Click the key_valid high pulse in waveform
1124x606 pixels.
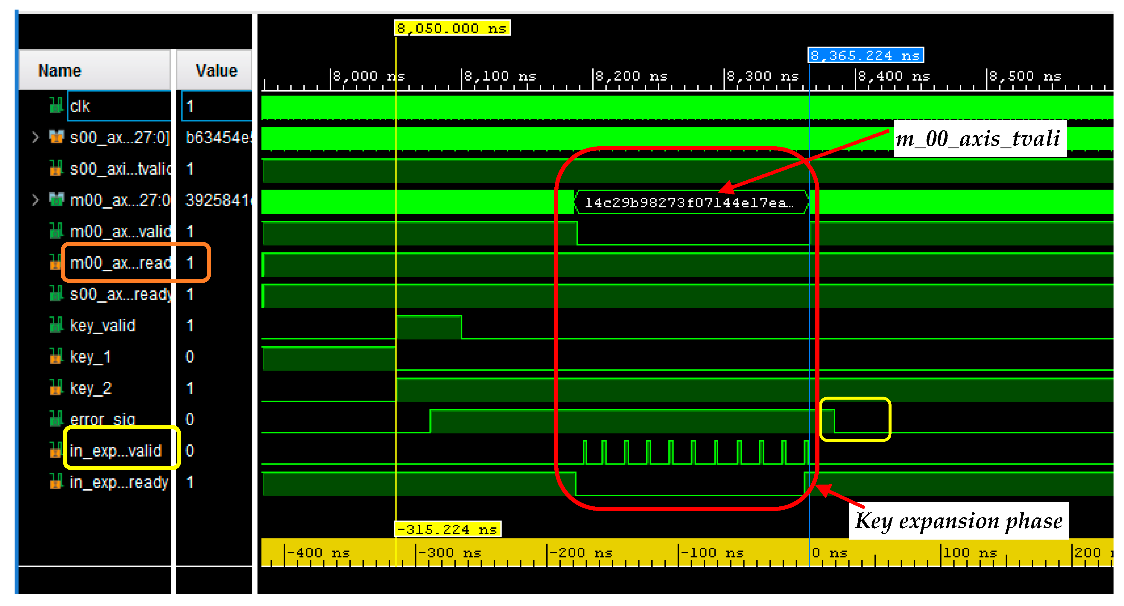pyautogui.click(x=429, y=326)
